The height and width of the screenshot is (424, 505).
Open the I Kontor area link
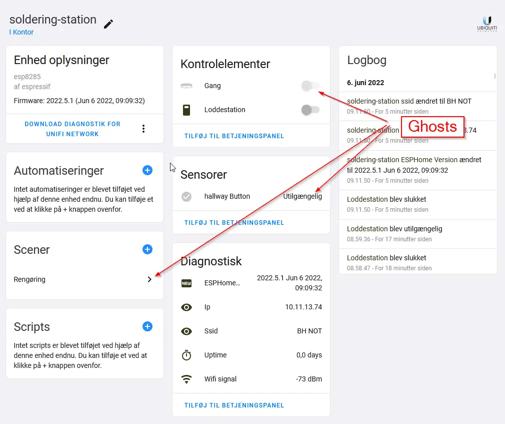pos(21,32)
